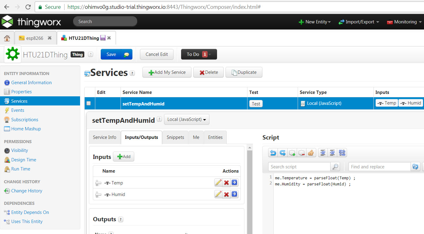Click the Save button

click(x=111, y=54)
